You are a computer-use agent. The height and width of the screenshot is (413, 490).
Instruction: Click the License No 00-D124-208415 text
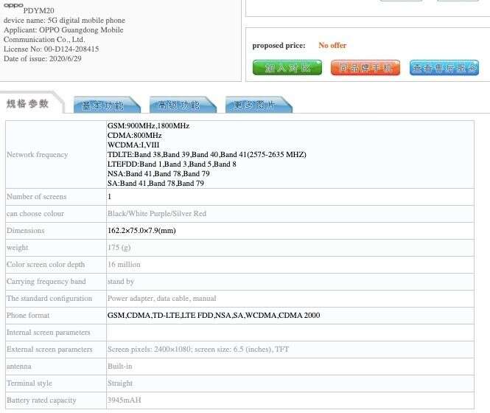click(x=52, y=49)
